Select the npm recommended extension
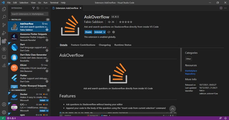This screenshot has width=229, height=120. 29,115
